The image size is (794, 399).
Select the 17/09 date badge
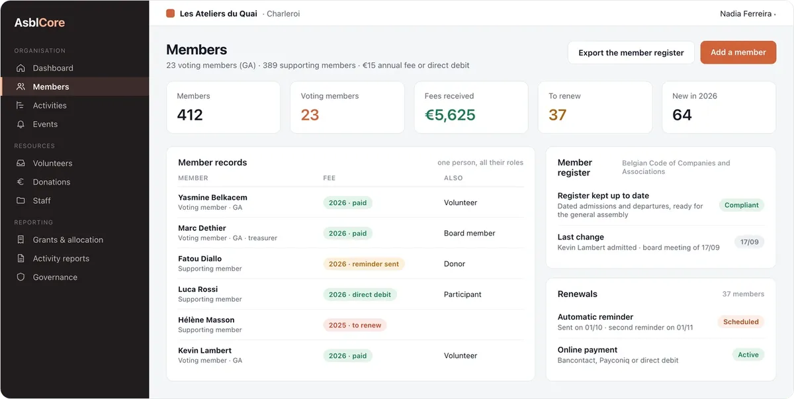coord(750,242)
